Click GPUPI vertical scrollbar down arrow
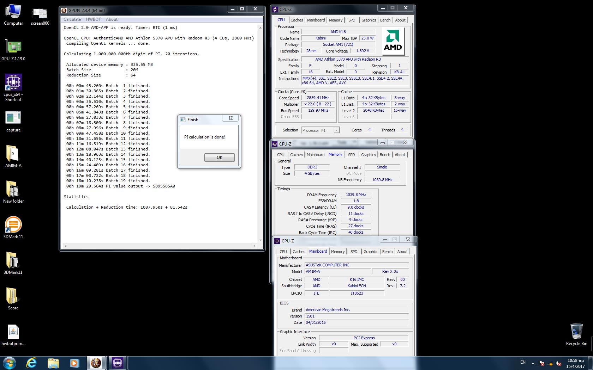The width and height of the screenshot is (593, 370). (x=260, y=240)
